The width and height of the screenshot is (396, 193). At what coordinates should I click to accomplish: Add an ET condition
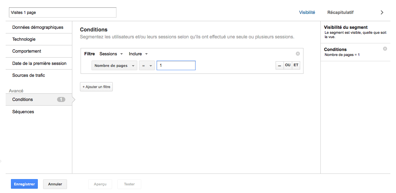point(296,66)
